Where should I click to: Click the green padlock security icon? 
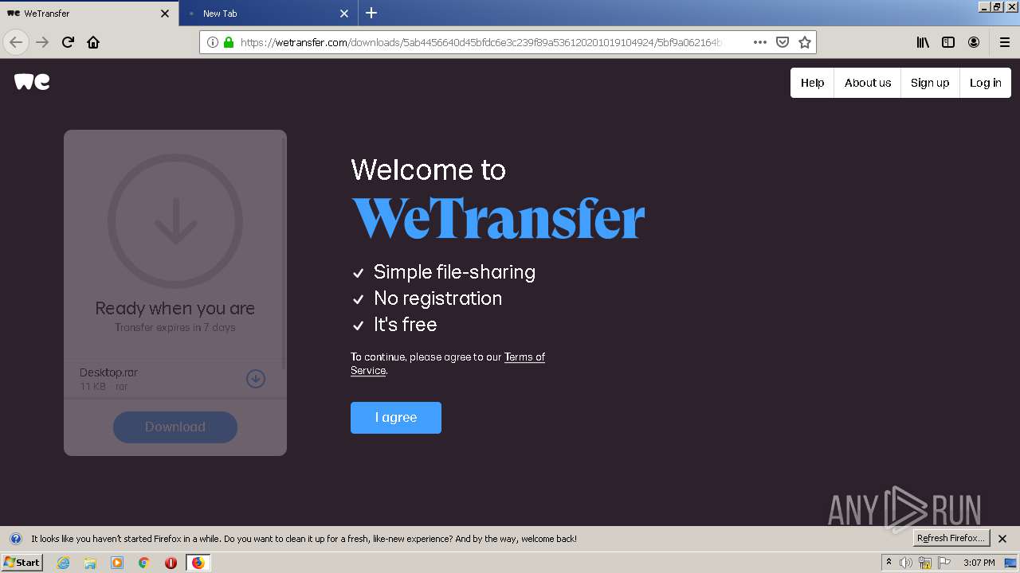click(x=229, y=42)
